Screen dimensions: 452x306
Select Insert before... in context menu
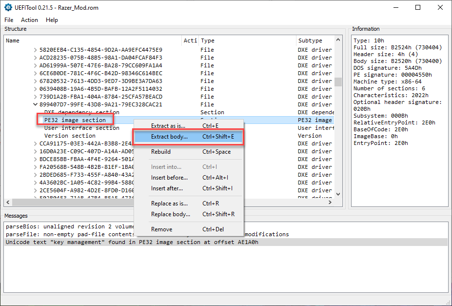pyautogui.click(x=189, y=178)
